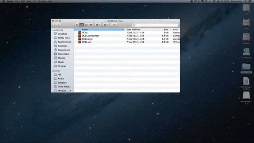
Task: Eject the MiniSpillage volume in sidebar
Action: (x=71, y=91)
